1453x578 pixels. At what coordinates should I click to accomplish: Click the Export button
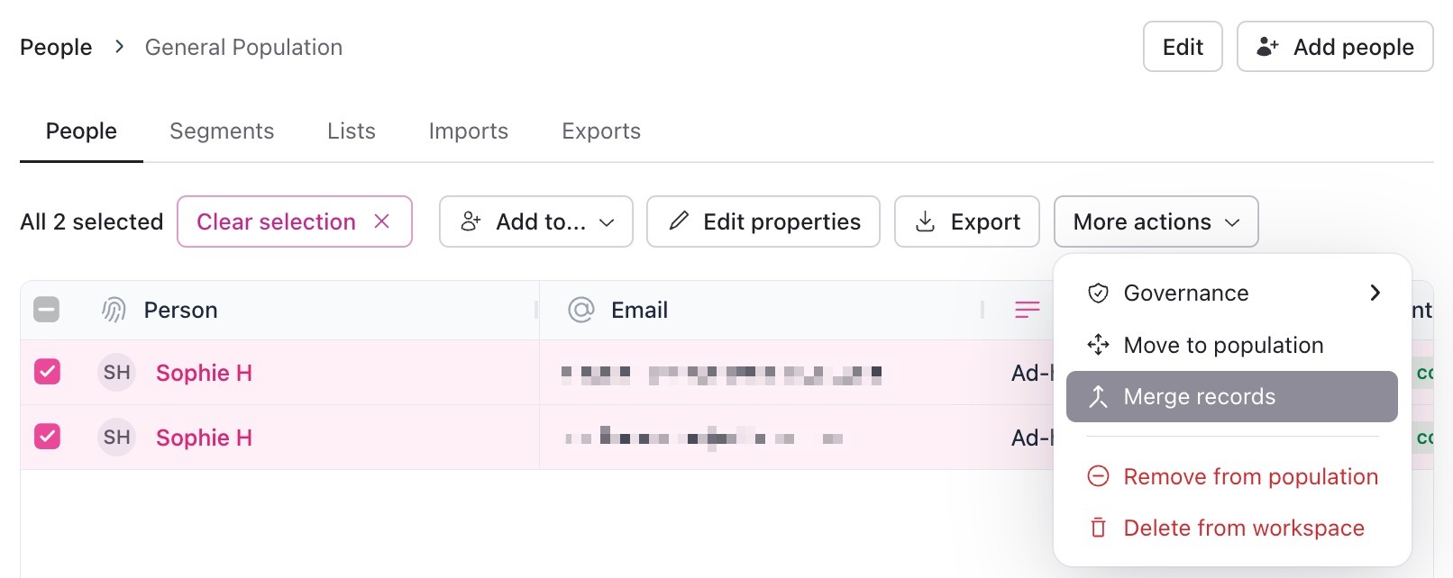click(967, 221)
